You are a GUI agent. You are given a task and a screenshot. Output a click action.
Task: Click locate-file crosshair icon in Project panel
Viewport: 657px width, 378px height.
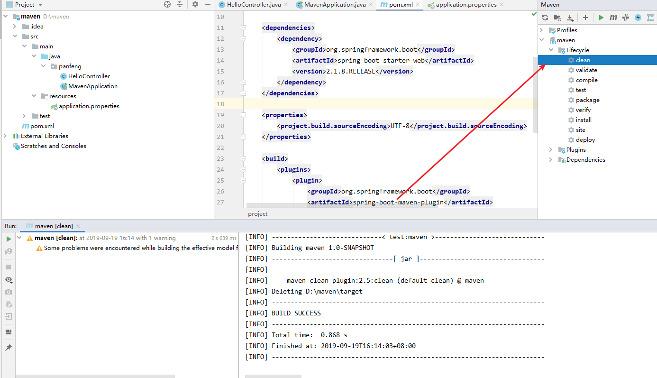pos(167,4)
